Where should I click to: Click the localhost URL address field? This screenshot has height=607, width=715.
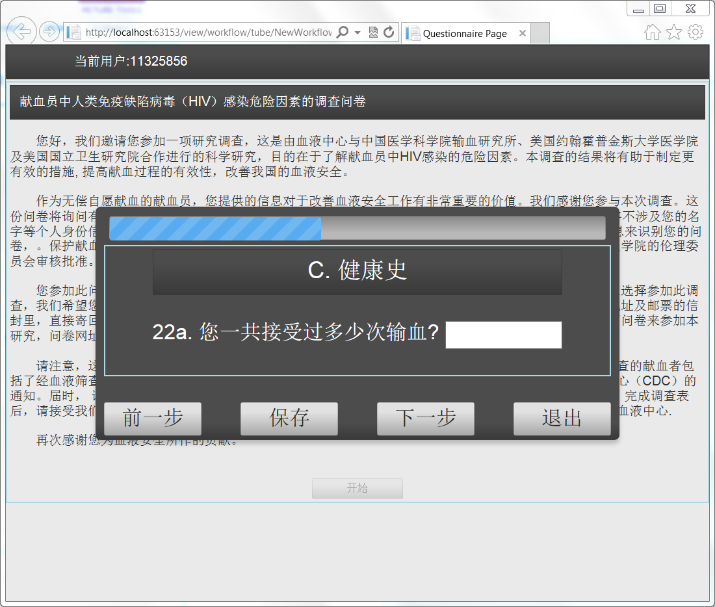(x=209, y=32)
